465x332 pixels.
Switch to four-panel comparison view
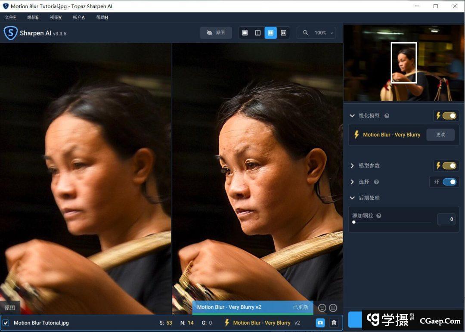tap(284, 33)
